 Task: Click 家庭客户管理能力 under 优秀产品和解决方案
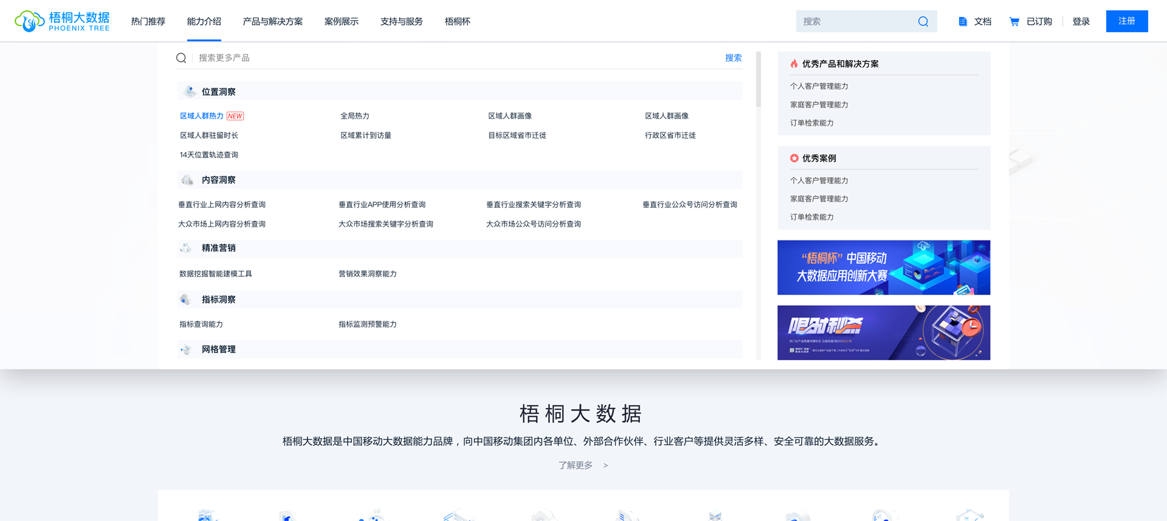[x=819, y=104]
